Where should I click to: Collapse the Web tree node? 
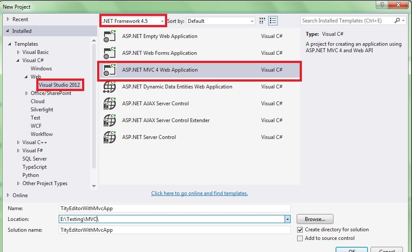coord(25,76)
